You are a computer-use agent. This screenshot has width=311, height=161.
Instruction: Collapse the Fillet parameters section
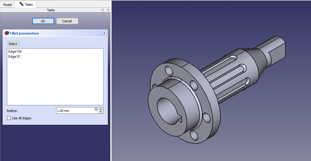click(104, 33)
